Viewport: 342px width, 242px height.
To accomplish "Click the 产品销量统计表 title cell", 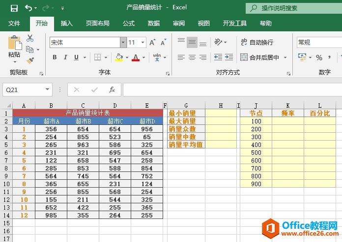I will [x=87, y=113].
